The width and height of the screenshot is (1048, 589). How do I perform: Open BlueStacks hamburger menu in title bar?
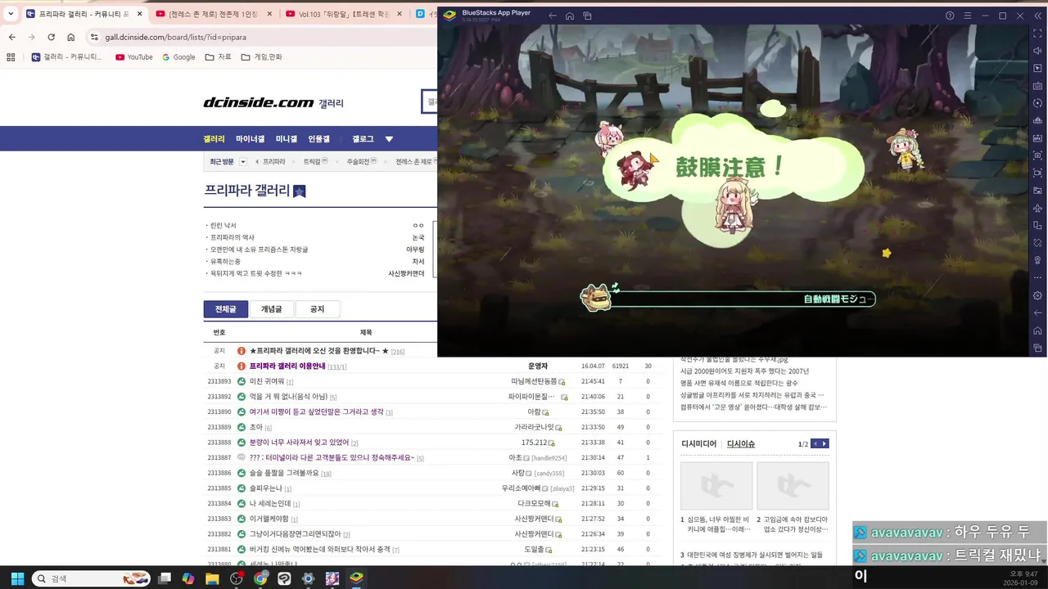967,16
